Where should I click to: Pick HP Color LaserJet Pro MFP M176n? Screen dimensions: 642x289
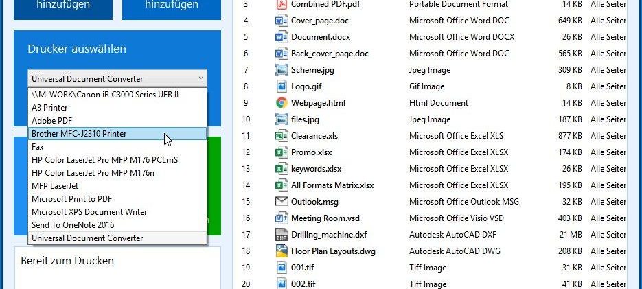(93, 173)
